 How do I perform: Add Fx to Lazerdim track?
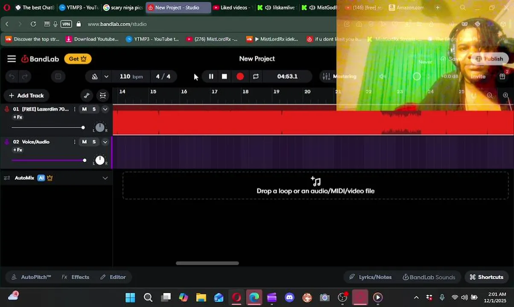coord(18,117)
